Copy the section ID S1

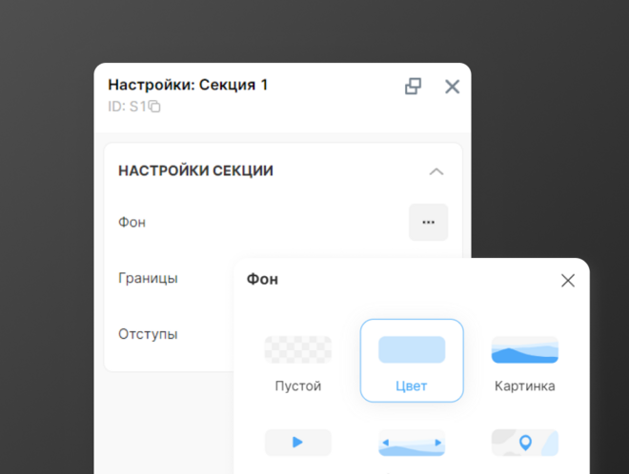pos(154,107)
